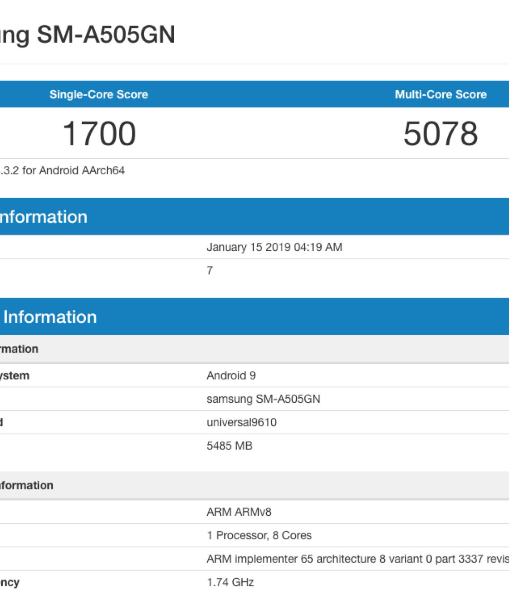Viewport: 509px width, 610px height.
Task: Select the samsung SM-A505GN model value
Action: click(263, 399)
